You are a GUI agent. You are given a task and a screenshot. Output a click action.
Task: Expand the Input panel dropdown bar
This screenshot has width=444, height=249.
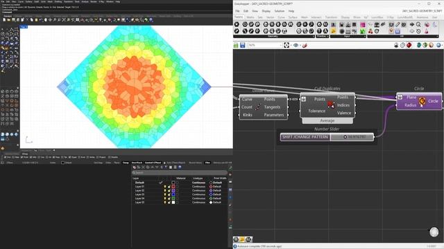coord(348,37)
